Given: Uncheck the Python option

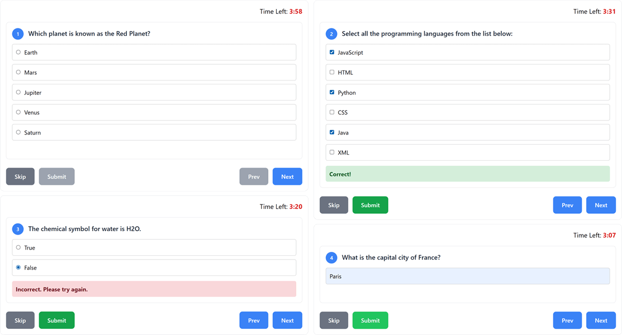Looking at the screenshot, I should [x=332, y=92].
